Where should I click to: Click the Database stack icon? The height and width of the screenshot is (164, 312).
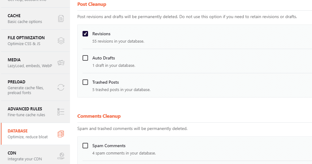61,134
